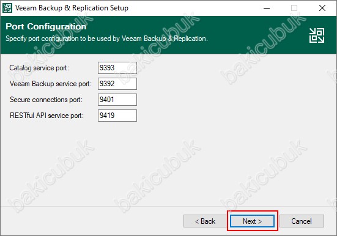The image size is (337, 236).
Task: Click the Veeam Backup service port field
Action: (117, 84)
